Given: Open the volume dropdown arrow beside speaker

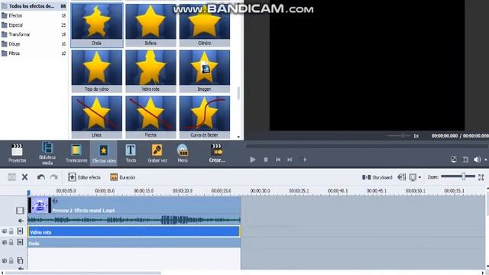Looking at the screenshot, I should [x=486, y=160].
